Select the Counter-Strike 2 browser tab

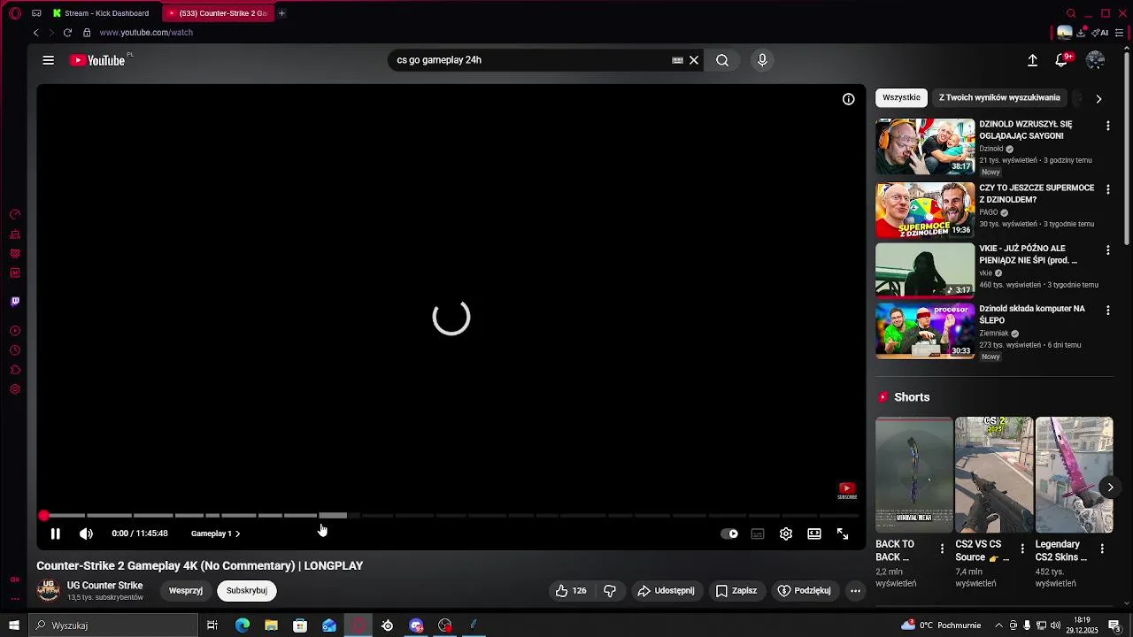coord(218,13)
